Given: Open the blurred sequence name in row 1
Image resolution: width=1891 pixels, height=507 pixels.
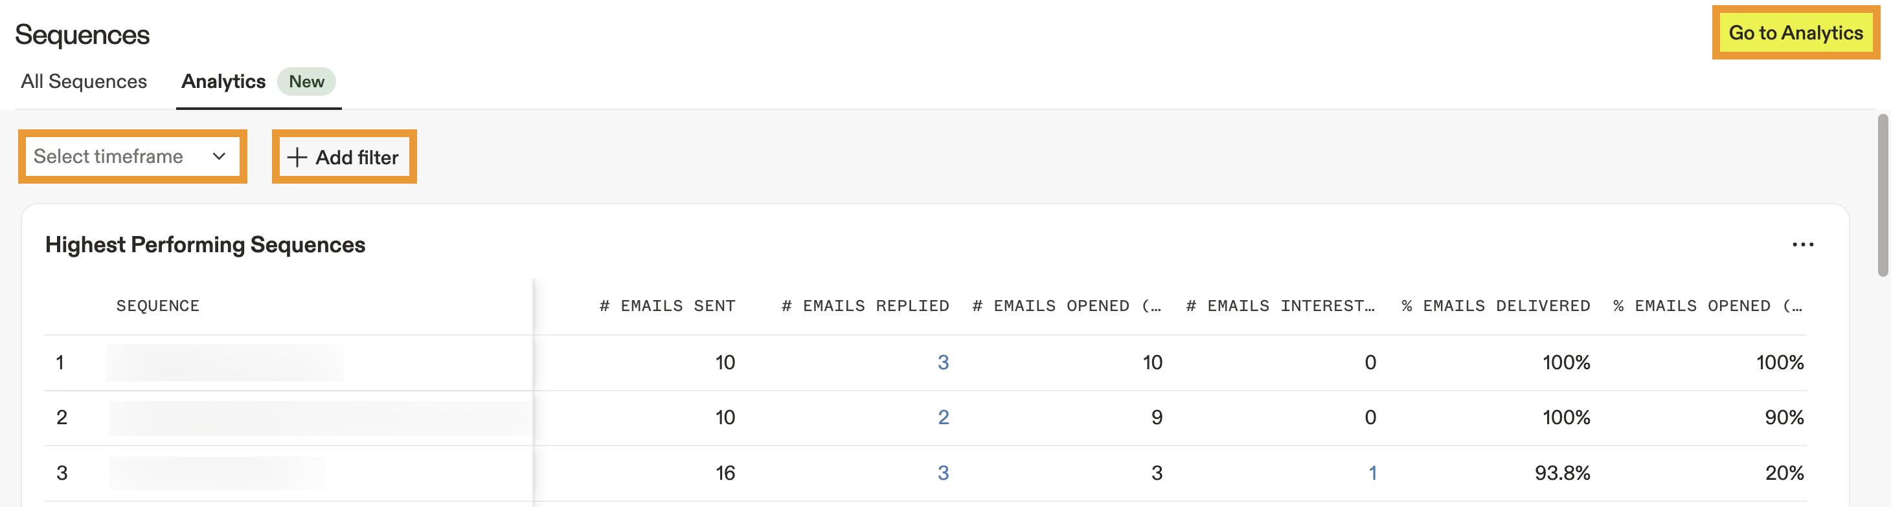Looking at the screenshot, I should pos(225,363).
